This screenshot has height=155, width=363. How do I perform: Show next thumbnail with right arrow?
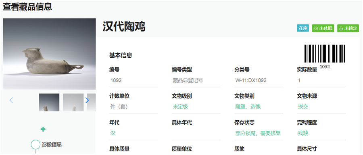pos(87,101)
